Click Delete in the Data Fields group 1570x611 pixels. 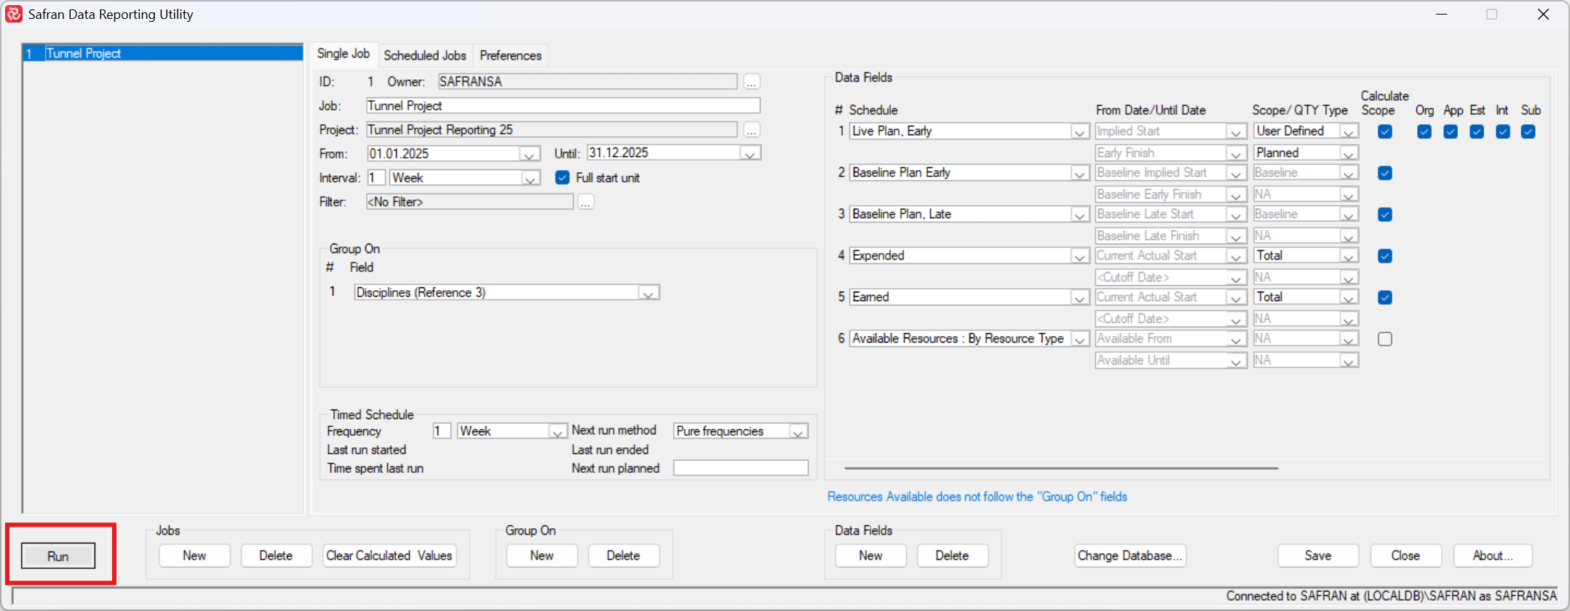[952, 555]
